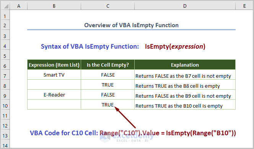Image resolution: width=254 pixels, height=149 pixels.
Task: Select FALSE cell in Smart TV row
Action: [x=108, y=75]
